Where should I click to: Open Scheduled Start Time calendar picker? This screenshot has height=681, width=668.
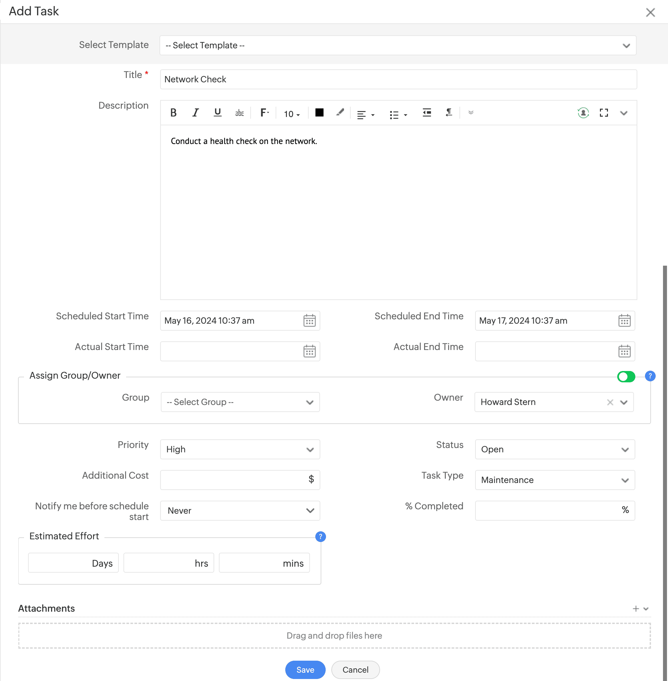pyautogui.click(x=309, y=321)
